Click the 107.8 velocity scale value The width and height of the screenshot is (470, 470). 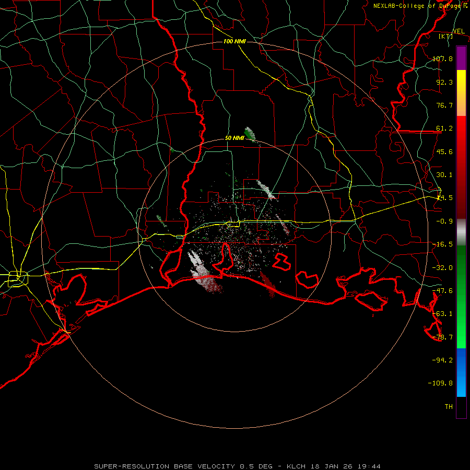pos(443,58)
